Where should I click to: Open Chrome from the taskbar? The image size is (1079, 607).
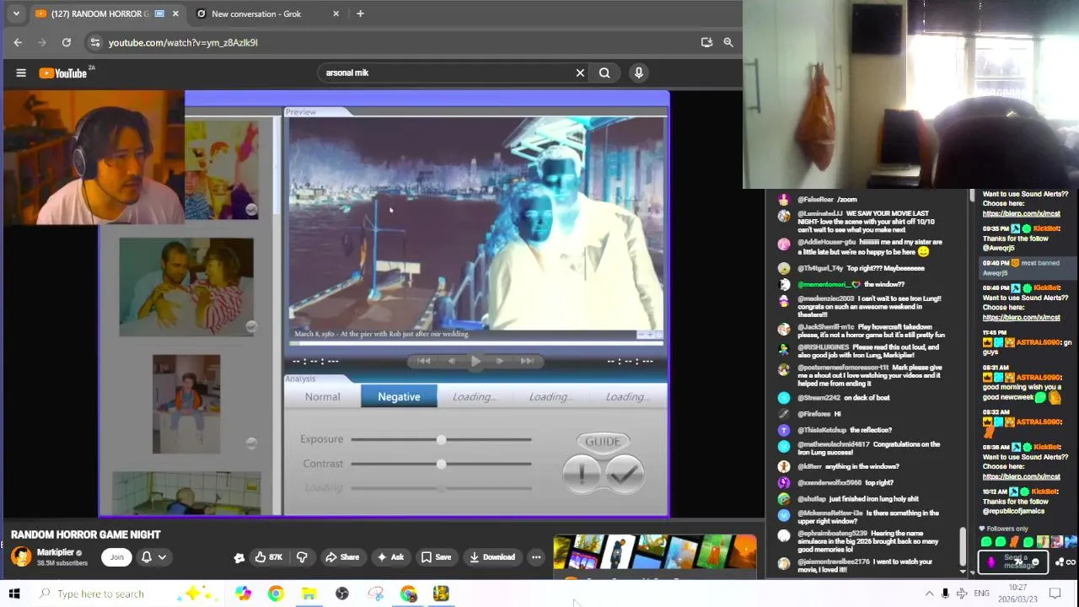(x=276, y=594)
